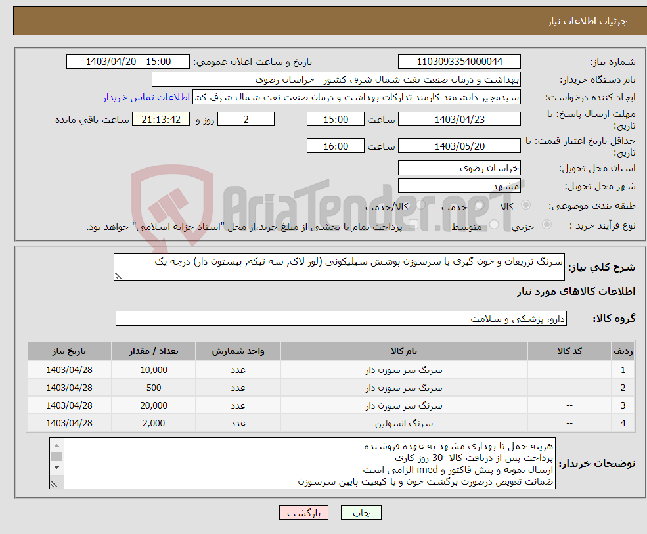This screenshot has width=647, height=534.
Task: Click the unit عدد in row 2
Action: click(x=238, y=388)
